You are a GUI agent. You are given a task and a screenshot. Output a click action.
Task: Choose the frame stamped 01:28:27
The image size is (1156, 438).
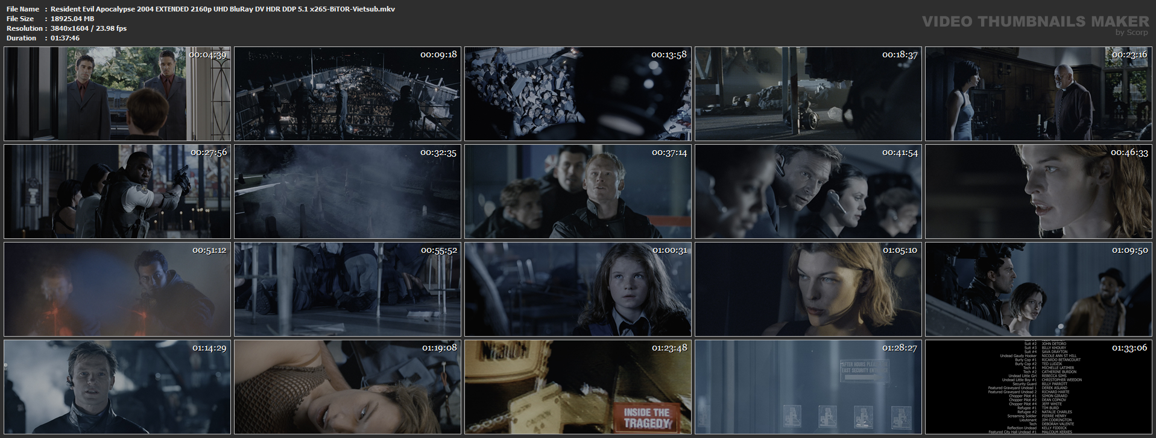[808, 387]
